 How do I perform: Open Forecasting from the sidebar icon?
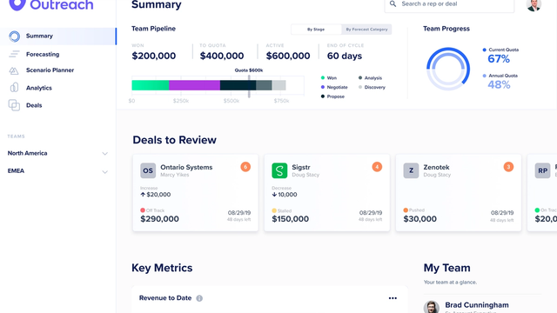tap(14, 54)
